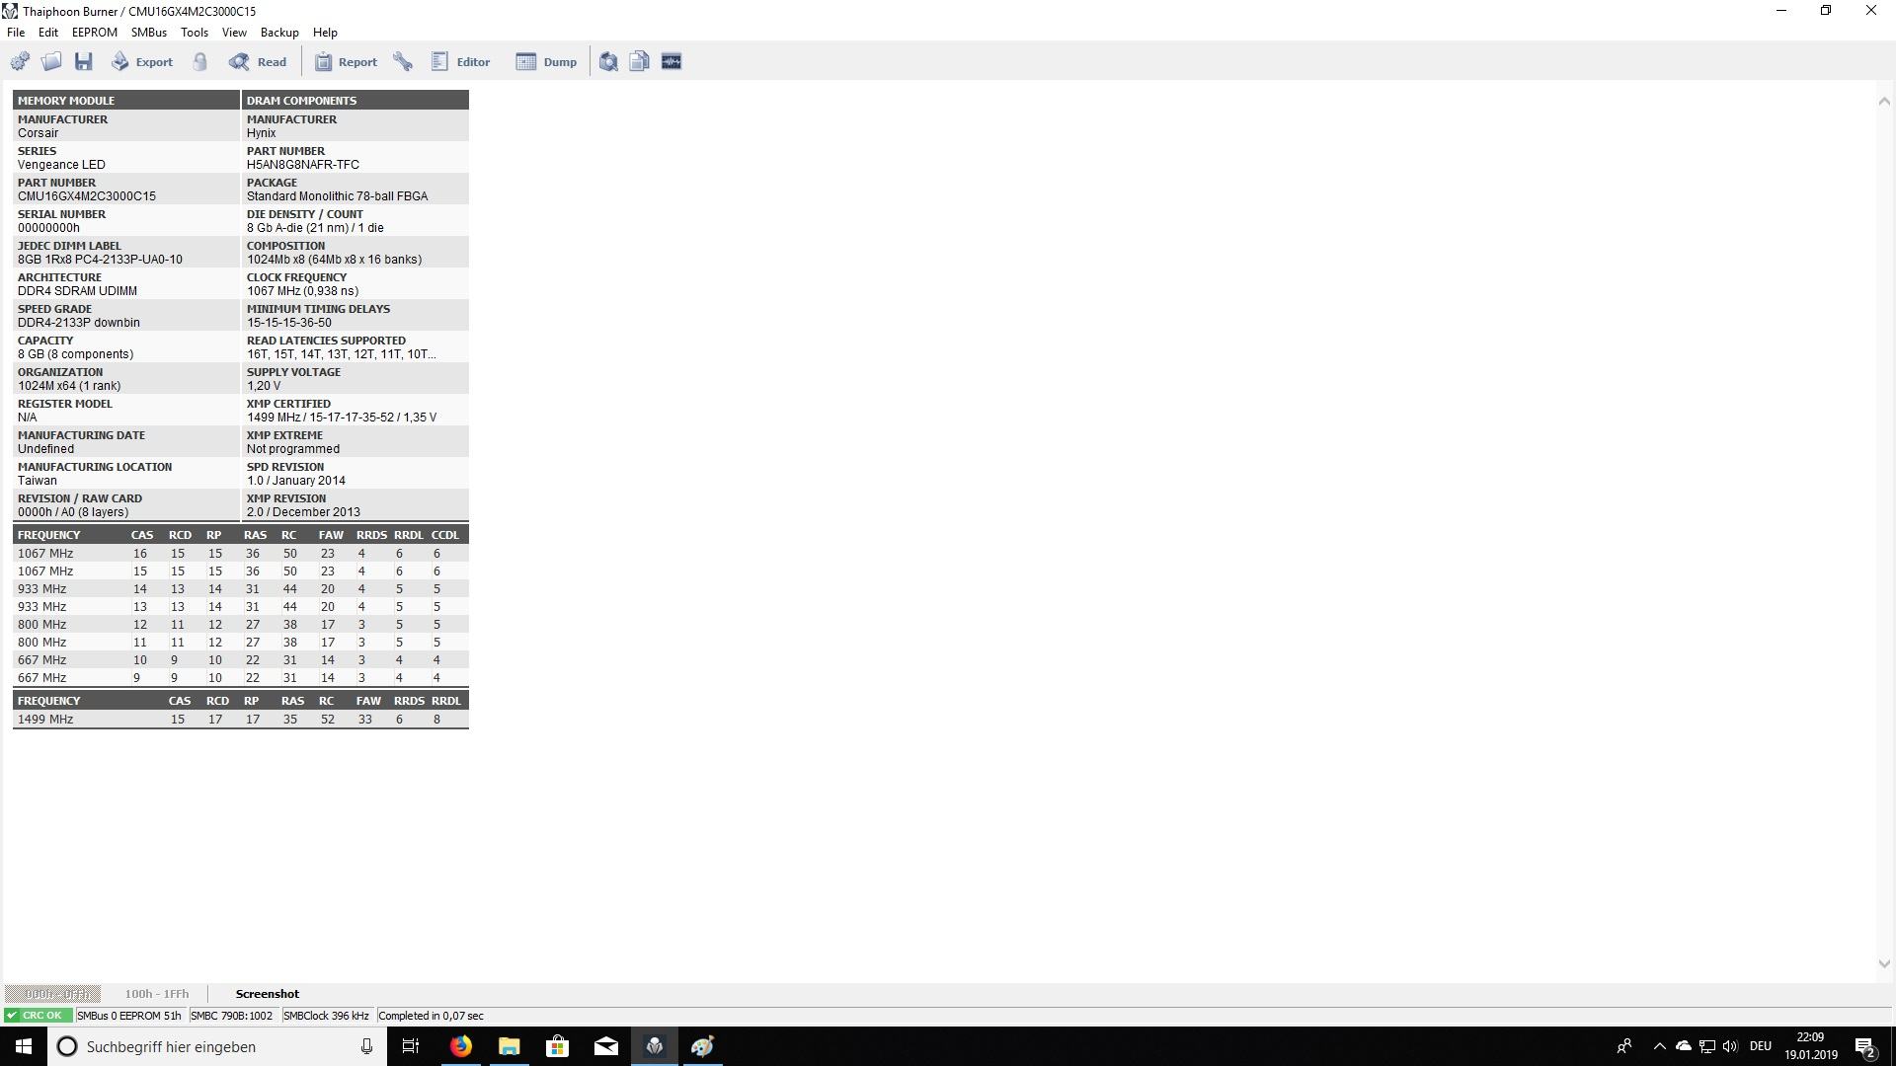Click the XMP certified 1499 MHz value
Image resolution: width=1896 pixels, height=1066 pixels.
pos(342,418)
